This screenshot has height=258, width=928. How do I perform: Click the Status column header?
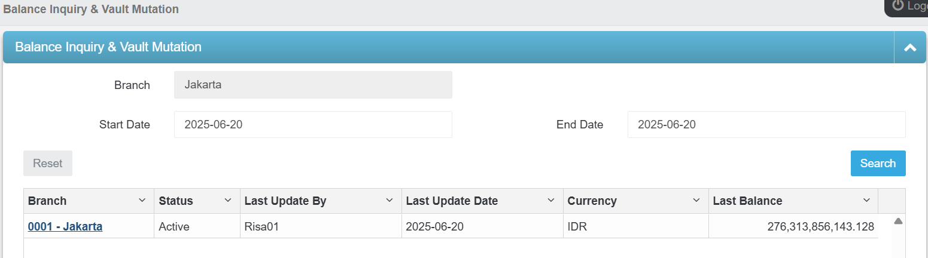[177, 201]
